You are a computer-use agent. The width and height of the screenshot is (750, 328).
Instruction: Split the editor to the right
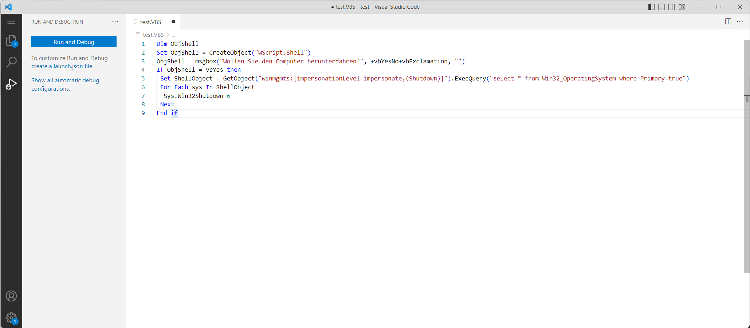tap(728, 21)
